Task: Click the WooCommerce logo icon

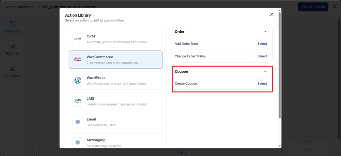Action: [78, 60]
